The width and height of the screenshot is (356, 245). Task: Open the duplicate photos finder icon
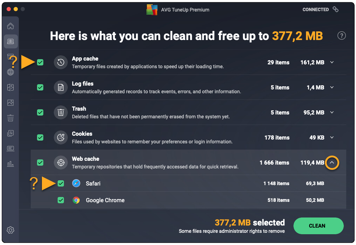(x=10, y=87)
